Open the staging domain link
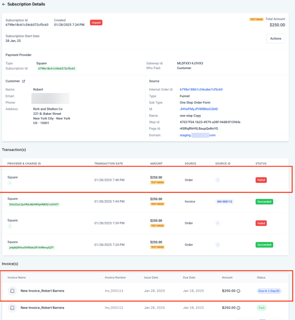Viewport: 295px width, 320px height. click(197, 135)
